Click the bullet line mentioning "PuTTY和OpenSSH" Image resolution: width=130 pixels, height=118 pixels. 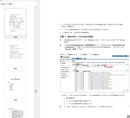[x=75, y=32]
